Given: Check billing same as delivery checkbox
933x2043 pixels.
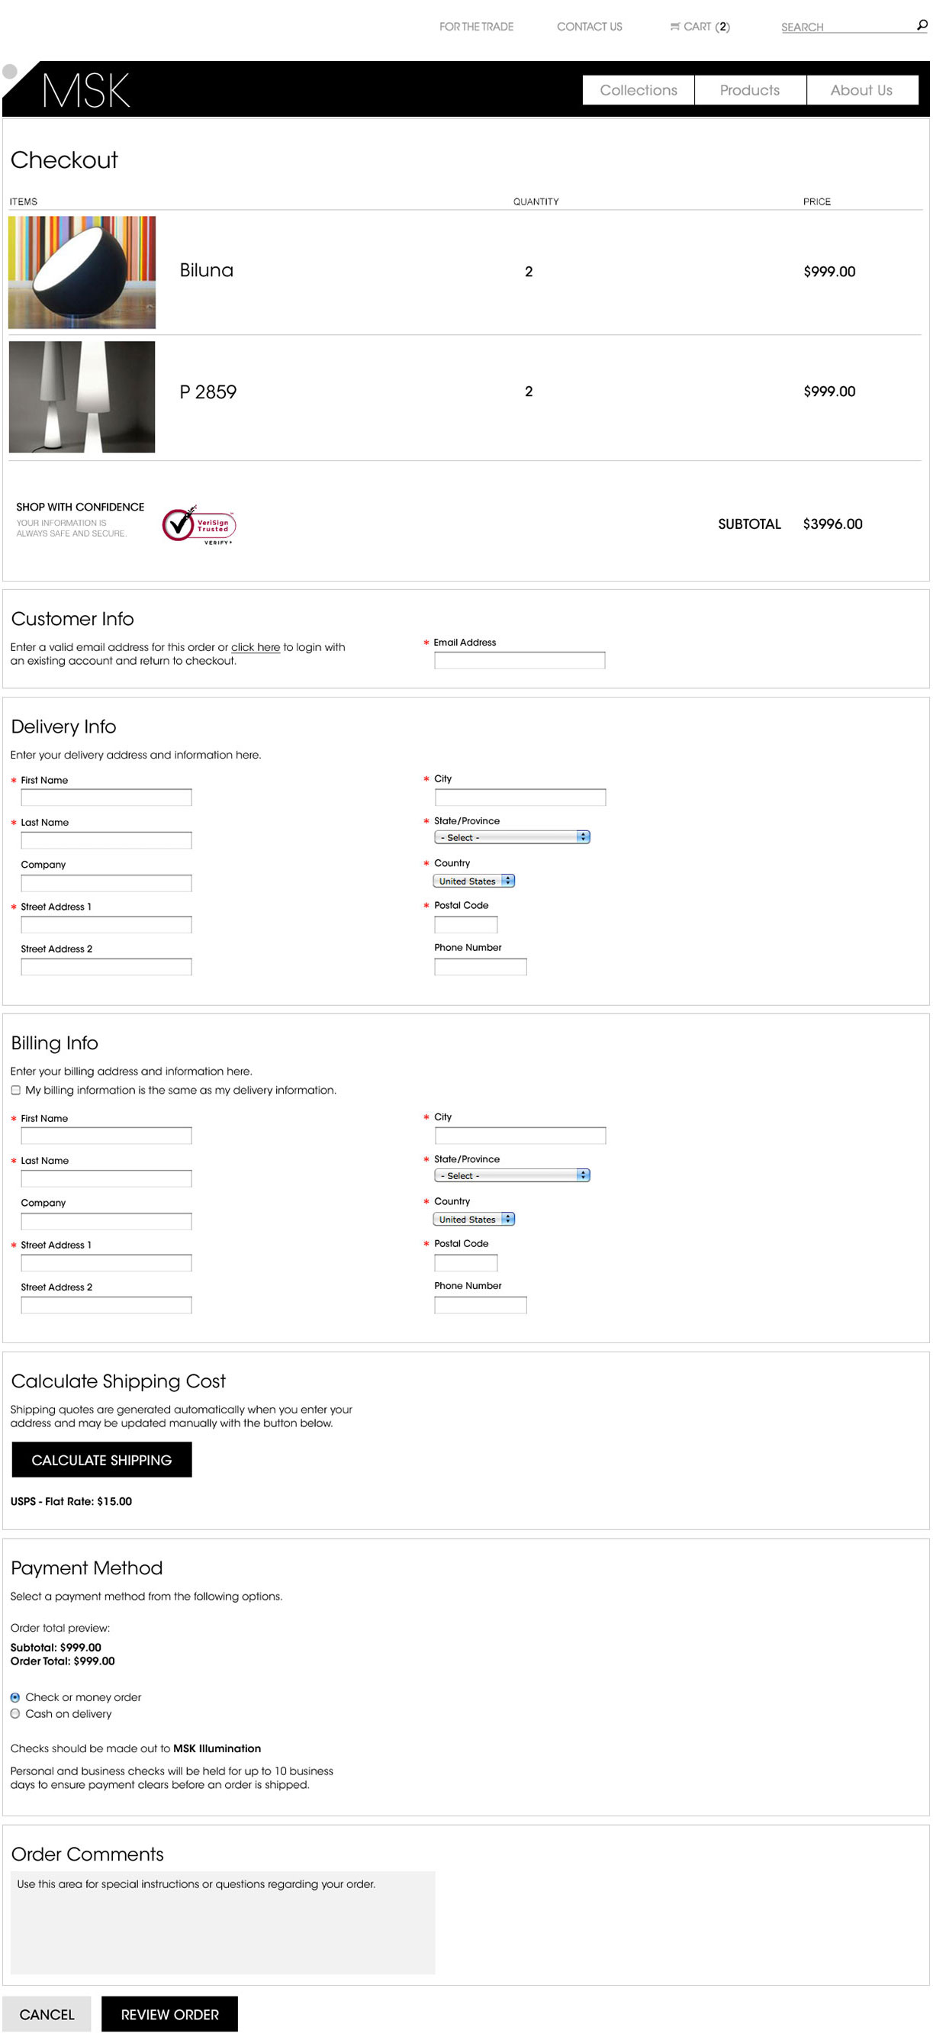Looking at the screenshot, I should pos(16,1090).
